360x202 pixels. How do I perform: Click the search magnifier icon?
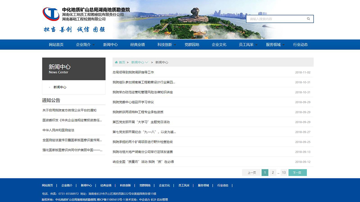pos(308,19)
